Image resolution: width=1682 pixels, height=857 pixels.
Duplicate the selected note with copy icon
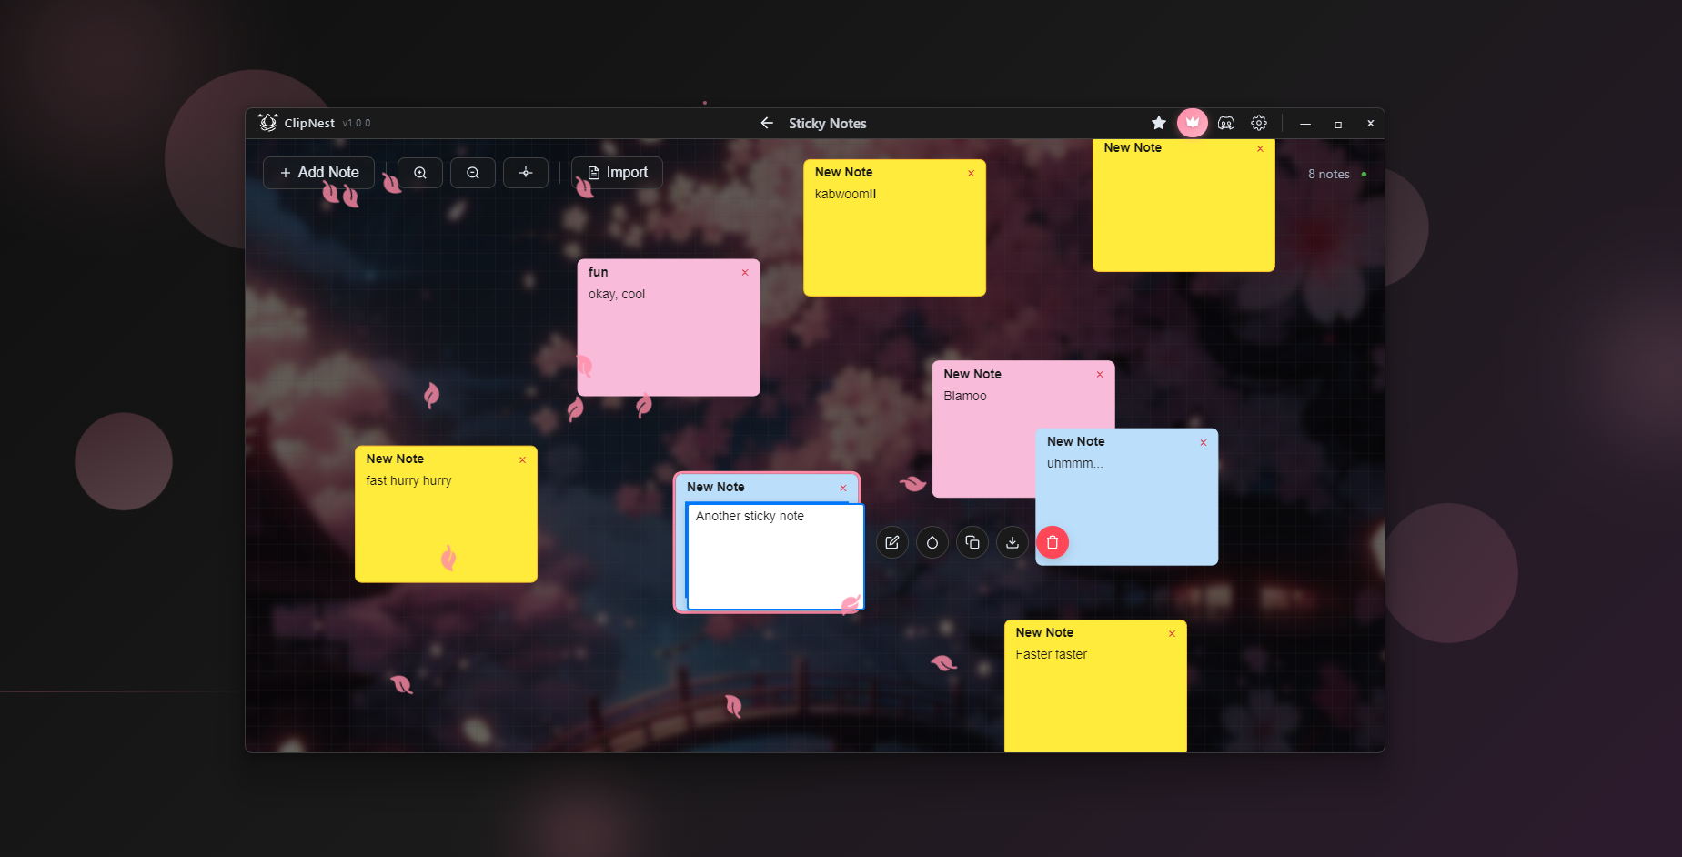pos(972,542)
